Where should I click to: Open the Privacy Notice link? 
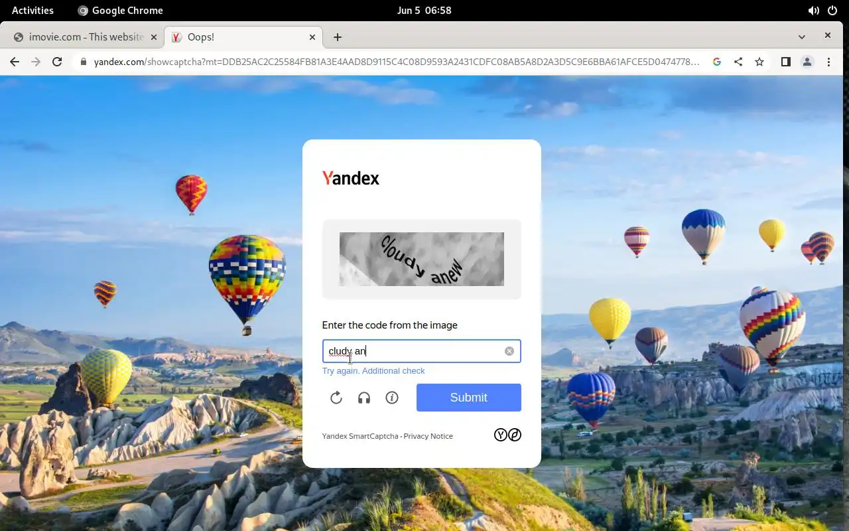point(428,436)
